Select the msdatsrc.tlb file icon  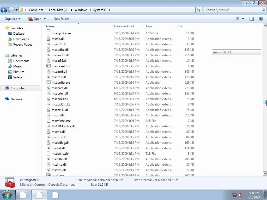tap(48, 154)
